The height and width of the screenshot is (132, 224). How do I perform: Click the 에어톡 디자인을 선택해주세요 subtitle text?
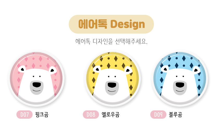click(111, 41)
